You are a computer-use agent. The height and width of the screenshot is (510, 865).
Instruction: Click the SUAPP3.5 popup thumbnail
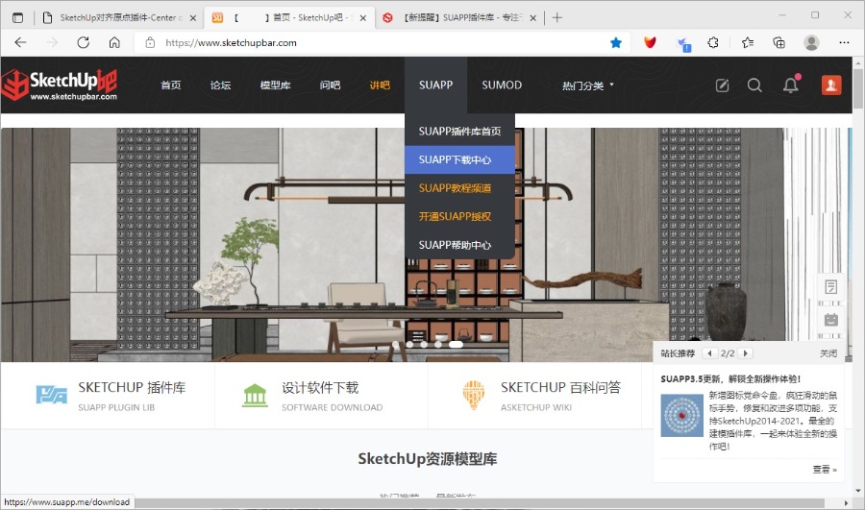coord(681,415)
